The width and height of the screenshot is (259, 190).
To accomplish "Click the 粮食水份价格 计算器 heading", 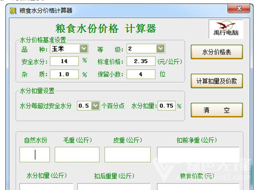I will (106, 29).
